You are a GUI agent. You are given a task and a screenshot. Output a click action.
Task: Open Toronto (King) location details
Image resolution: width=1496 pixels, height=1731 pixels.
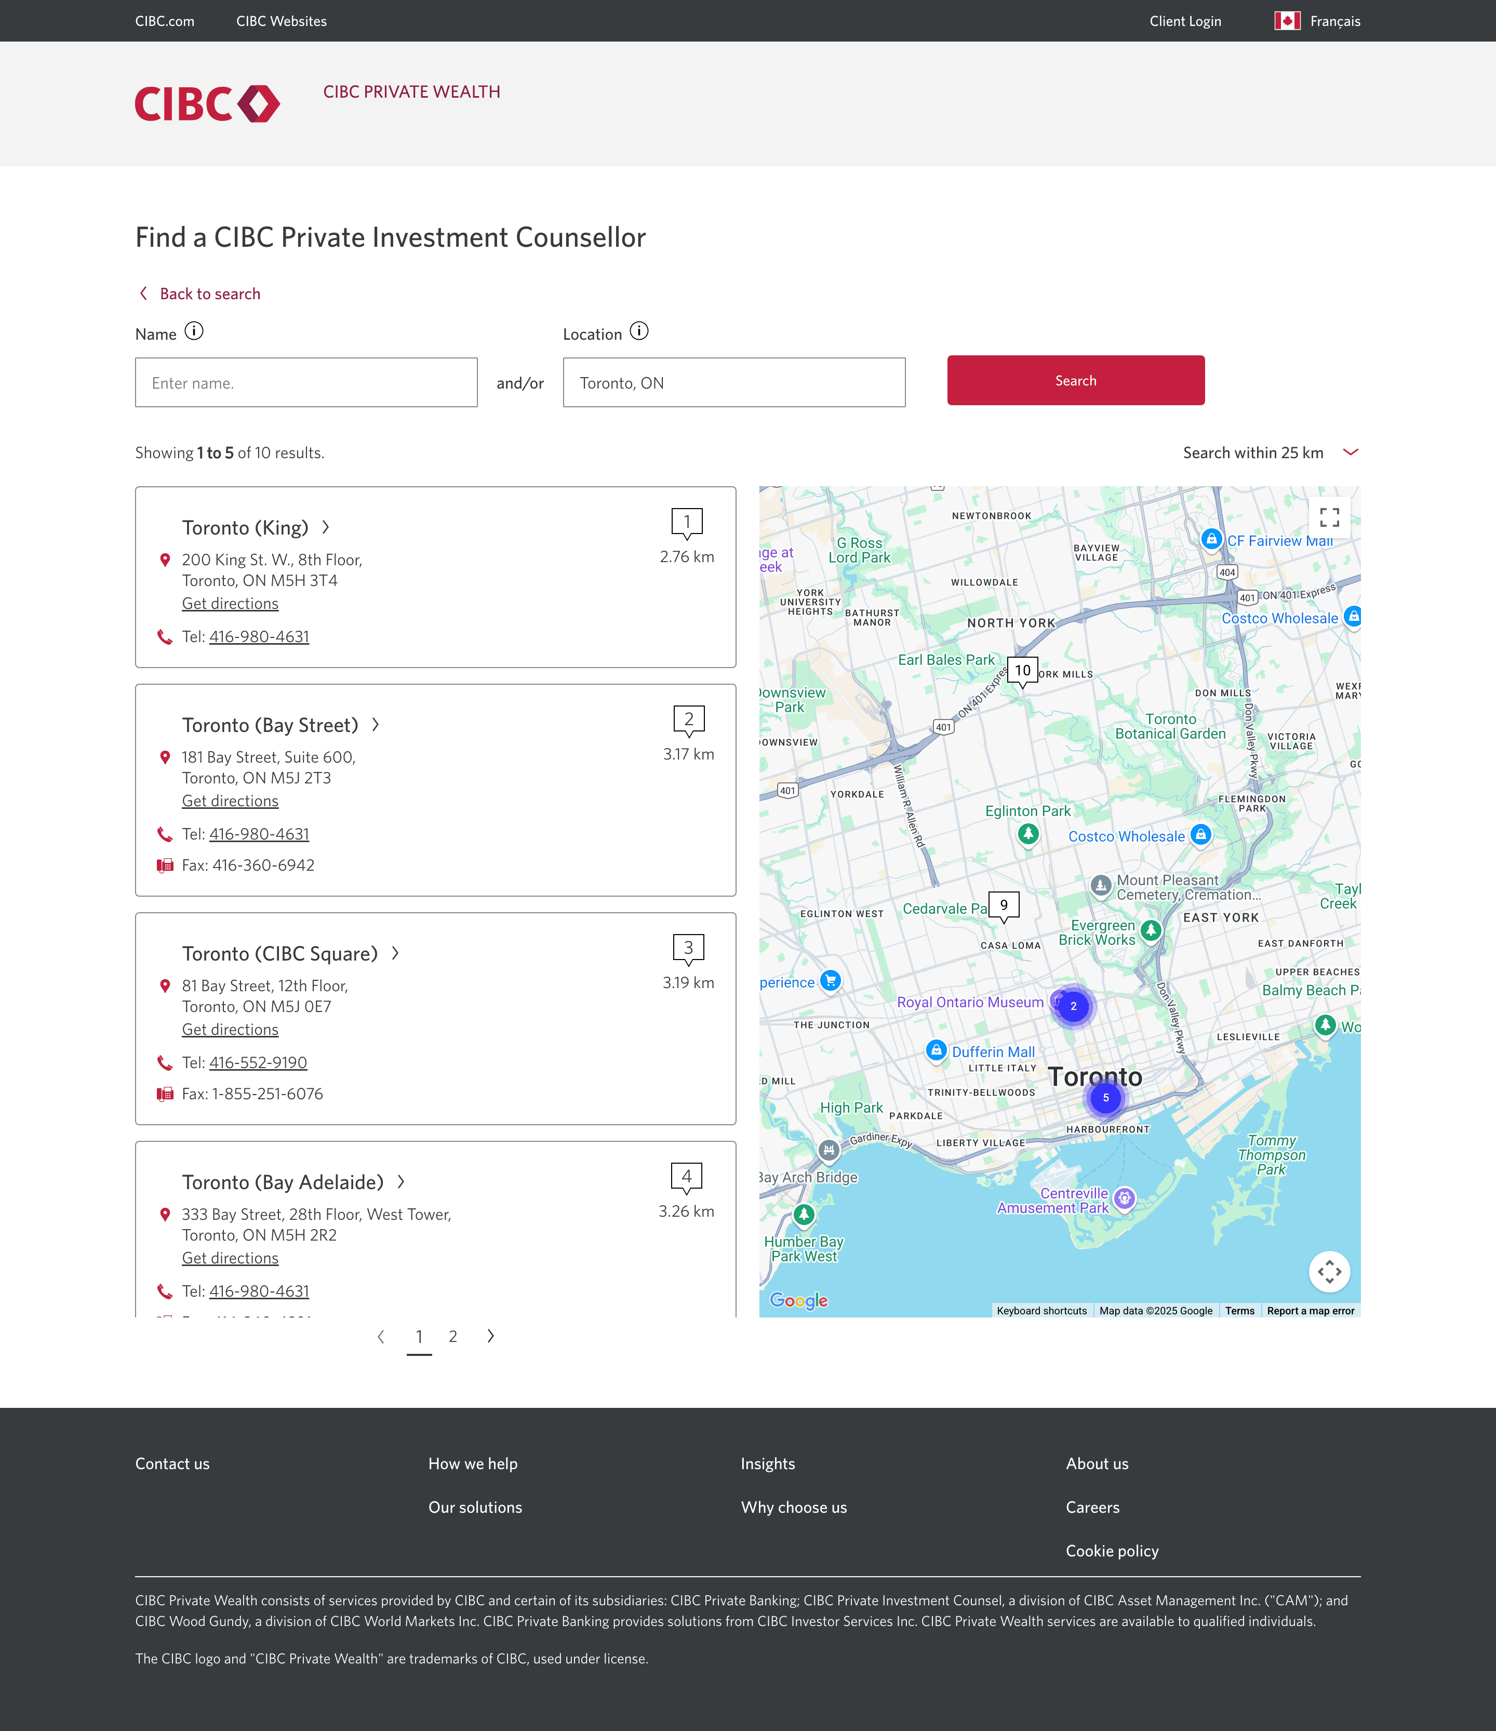[256, 528]
